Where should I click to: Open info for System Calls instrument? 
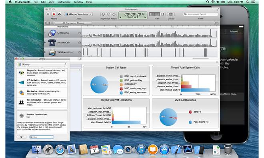[80, 43]
